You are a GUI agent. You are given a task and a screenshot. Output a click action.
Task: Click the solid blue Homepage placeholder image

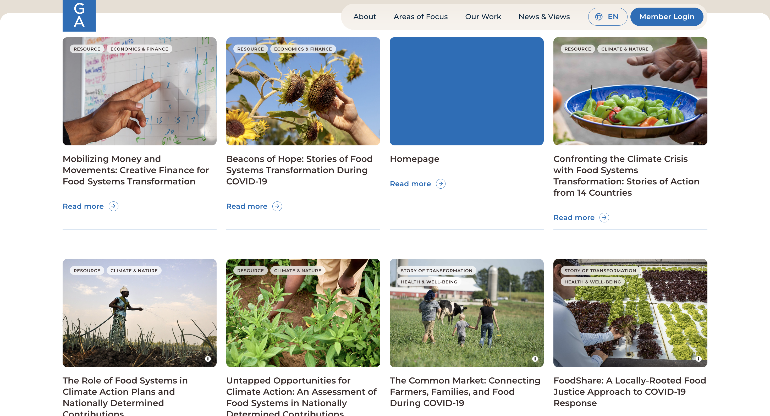coord(466,91)
